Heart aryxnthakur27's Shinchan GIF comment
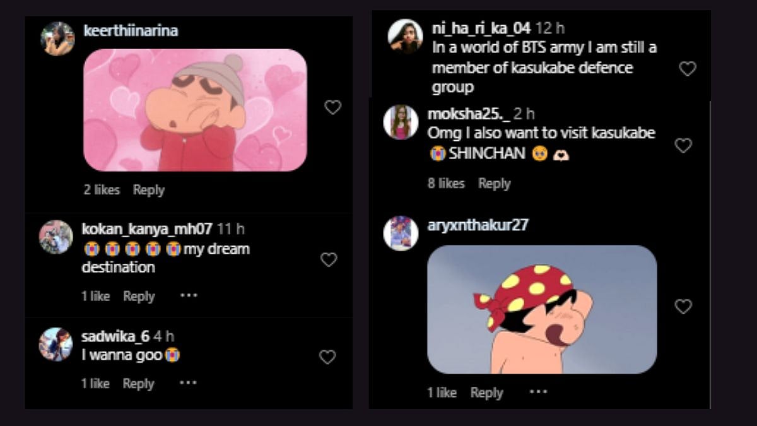The height and width of the screenshot is (426, 757). [x=683, y=307]
